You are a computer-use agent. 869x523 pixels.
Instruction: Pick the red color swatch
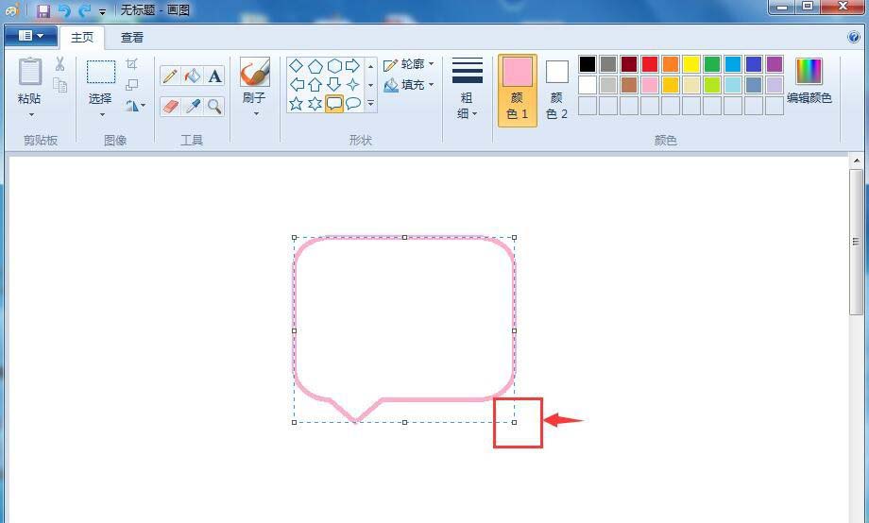point(650,63)
